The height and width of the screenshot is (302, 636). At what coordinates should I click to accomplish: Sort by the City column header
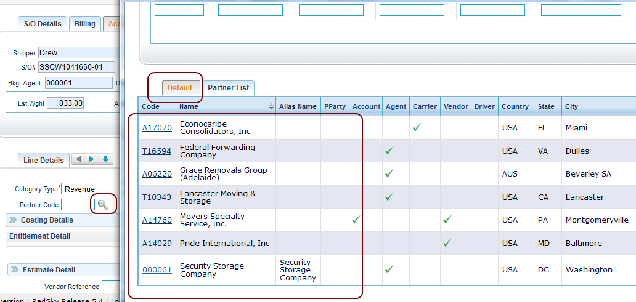(571, 106)
